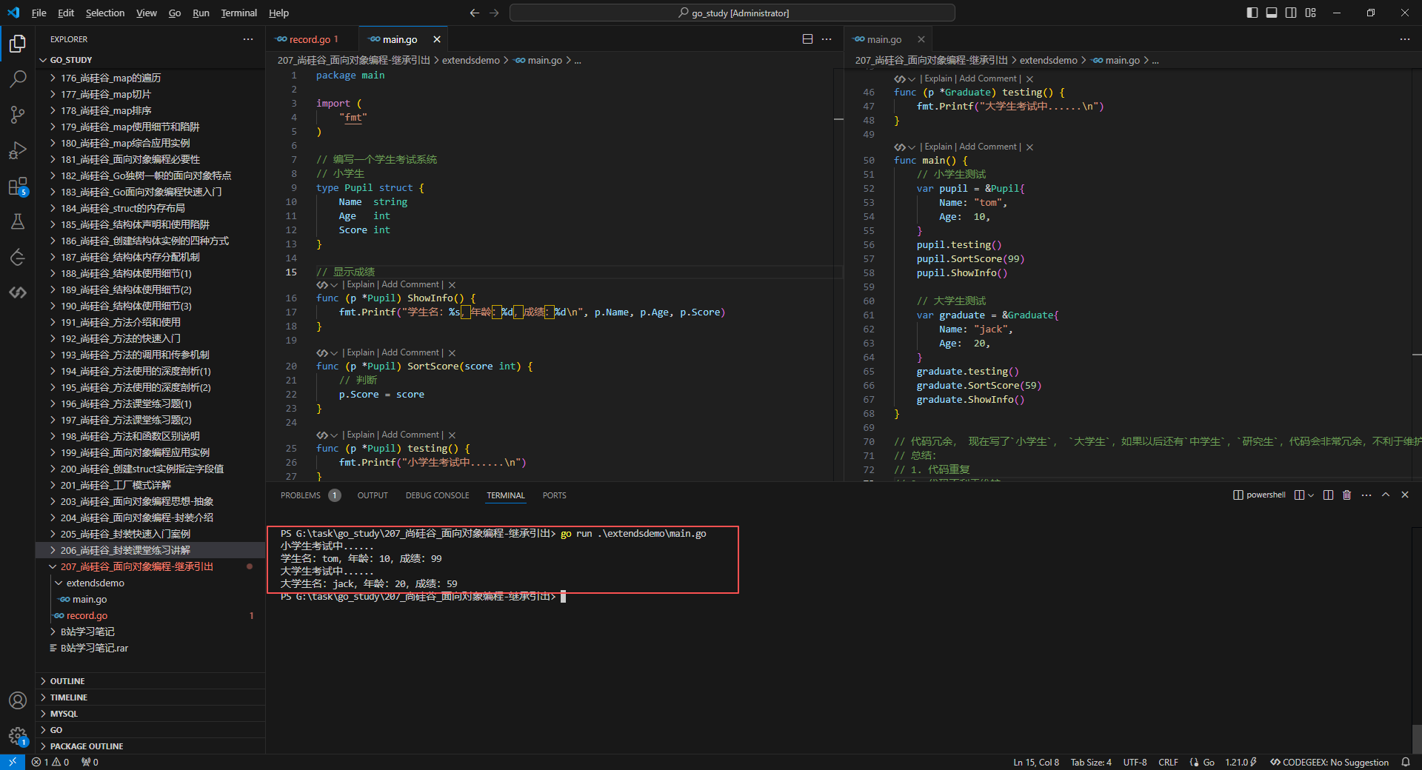Image resolution: width=1422 pixels, height=770 pixels.
Task: Expand the OUTLINE section
Action: (x=152, y=681)
